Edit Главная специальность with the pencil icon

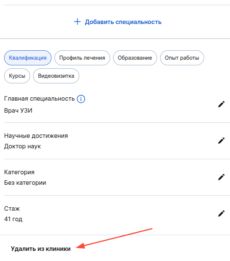221,104
